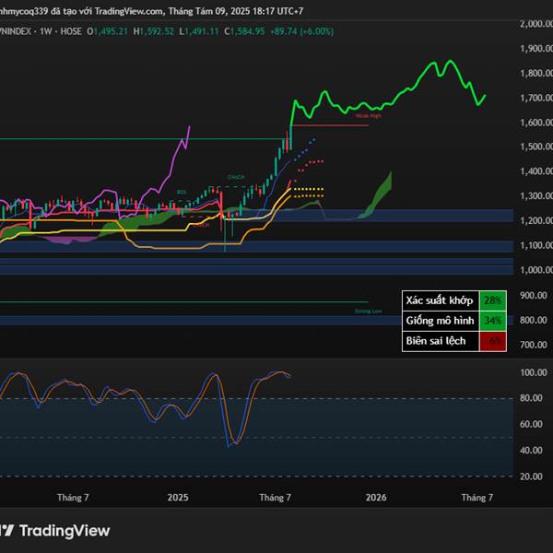Click the 700.00 price axis label

(x=534, y=345)
